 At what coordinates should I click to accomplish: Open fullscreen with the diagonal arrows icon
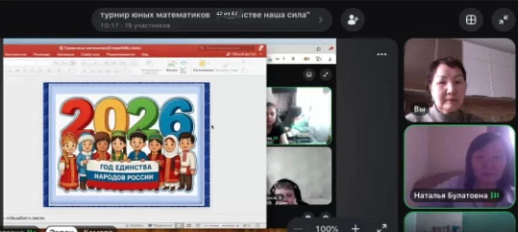tap(381, 228)
